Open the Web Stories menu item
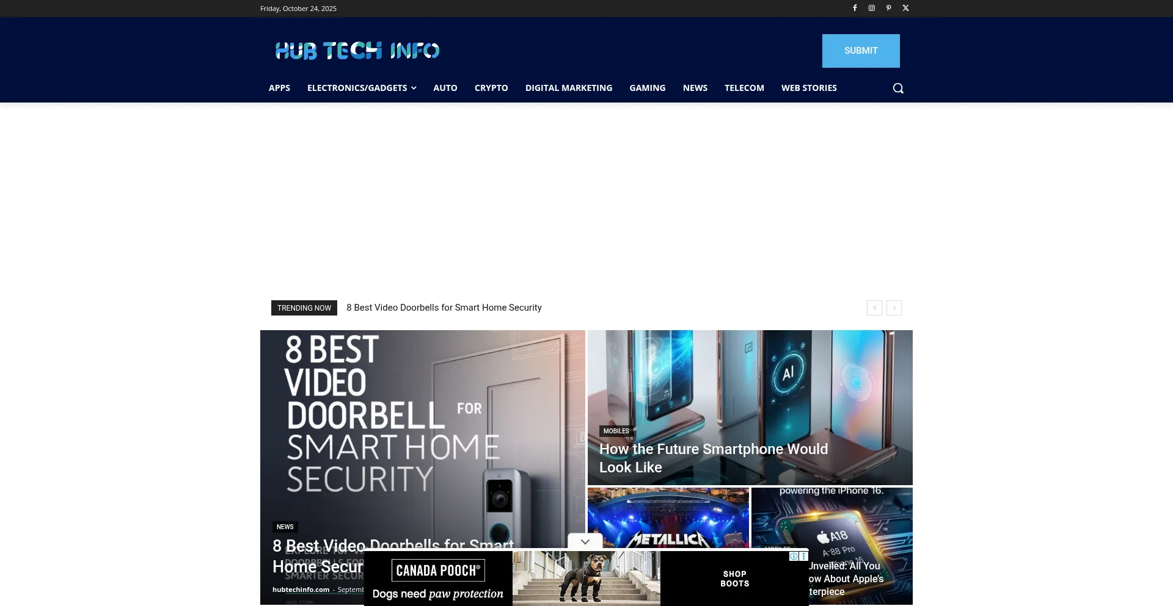Screen dimensions: 1173x606 tap(809, 88)
